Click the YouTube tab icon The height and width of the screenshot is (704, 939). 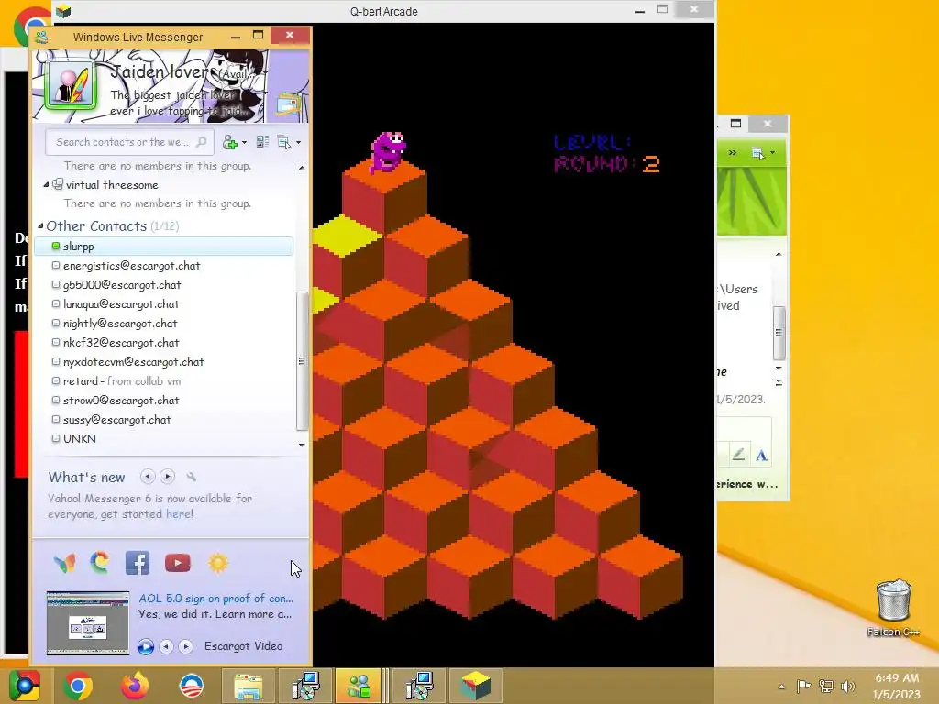[x=178, y=563]
